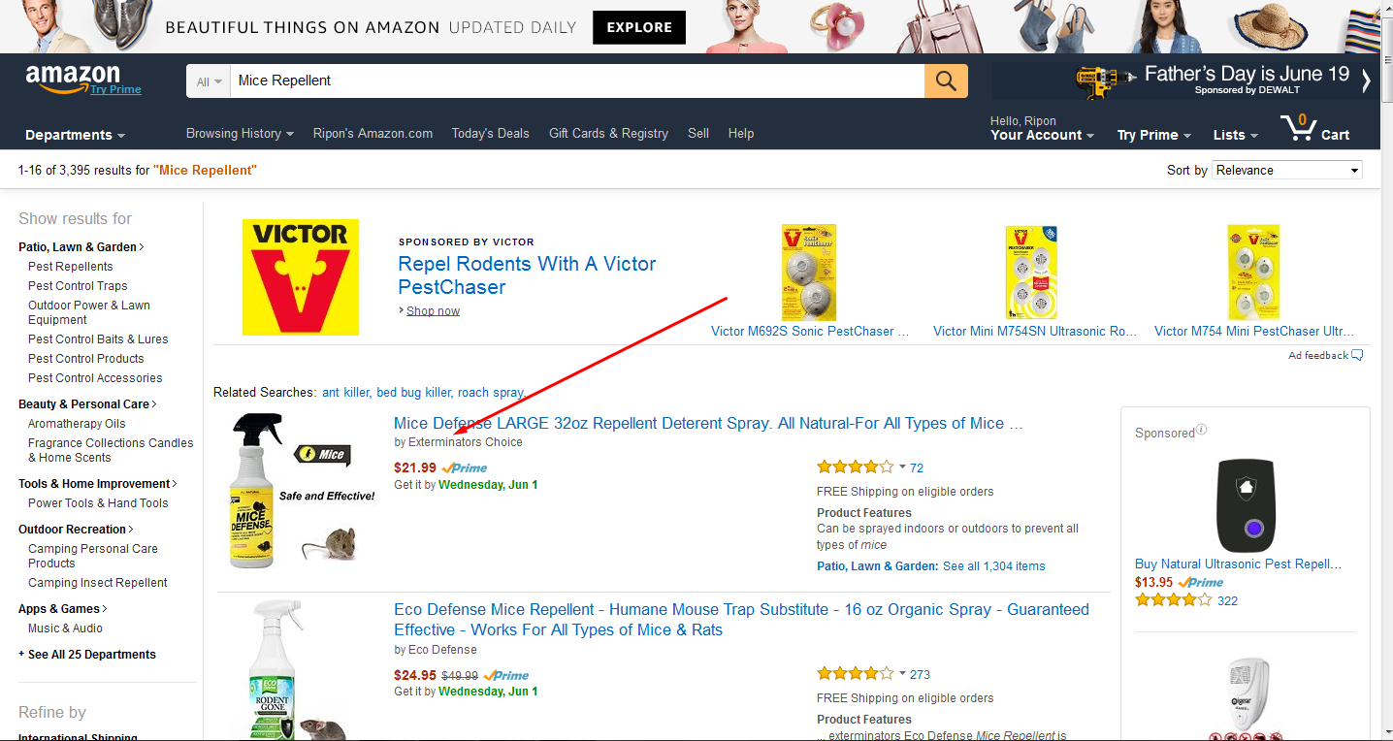Viewport: 1393px width, 741px height.
Task: Open the Sort by Relevance dropdown
Action: click(1285, 170)
